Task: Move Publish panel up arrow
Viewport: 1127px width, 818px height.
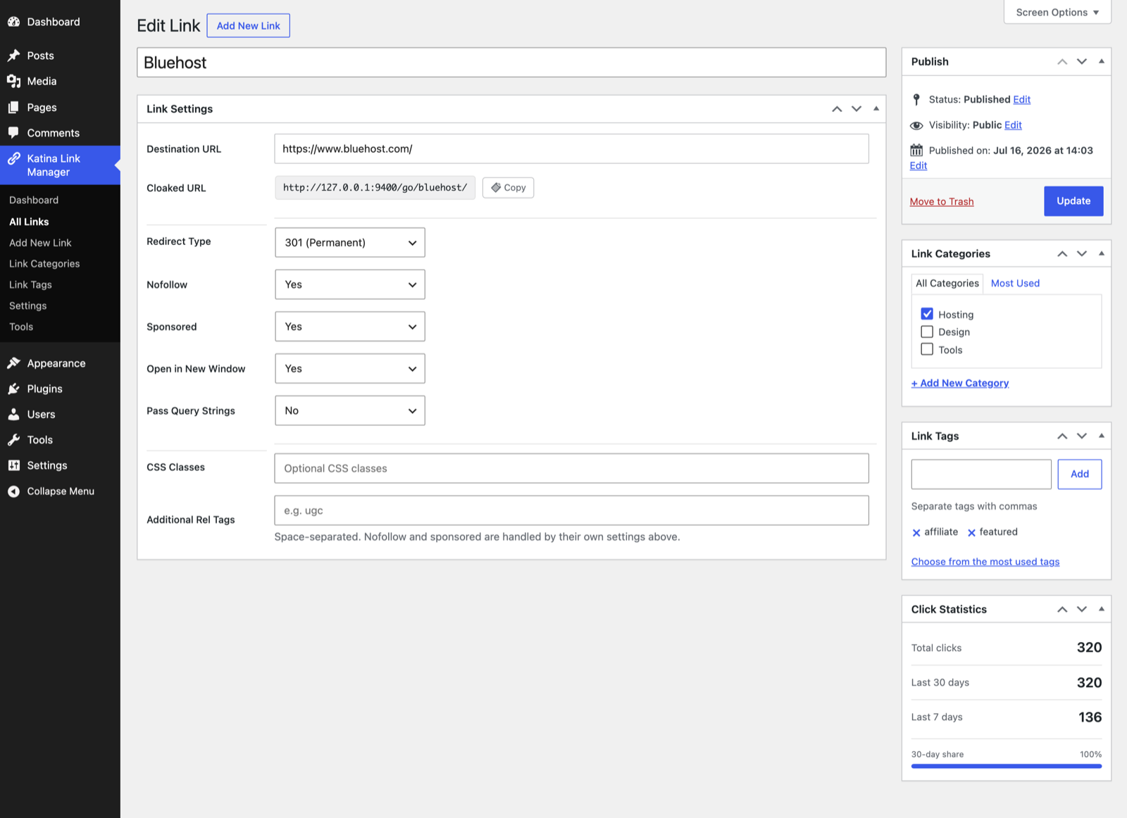Action: 1062,62
